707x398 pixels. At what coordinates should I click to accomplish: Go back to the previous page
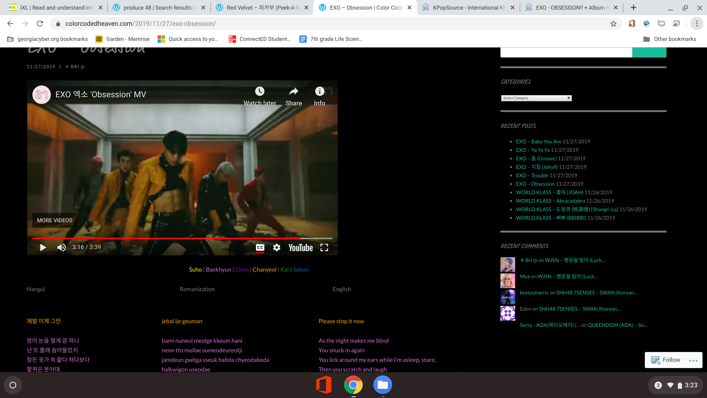click(x=10, y=24)
